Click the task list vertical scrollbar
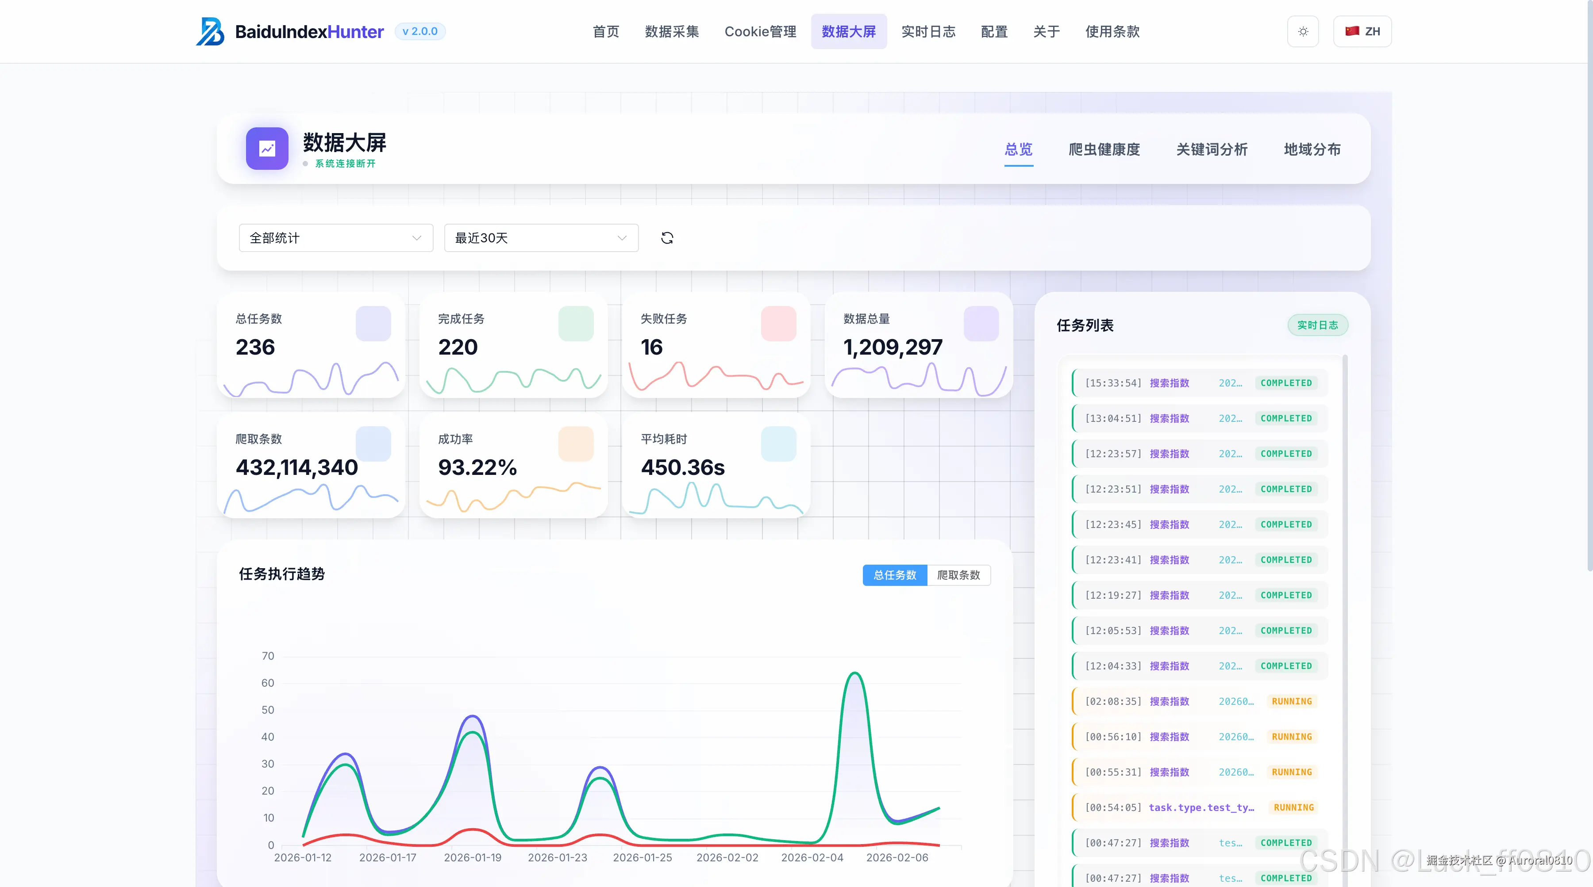 [1344, 556]
